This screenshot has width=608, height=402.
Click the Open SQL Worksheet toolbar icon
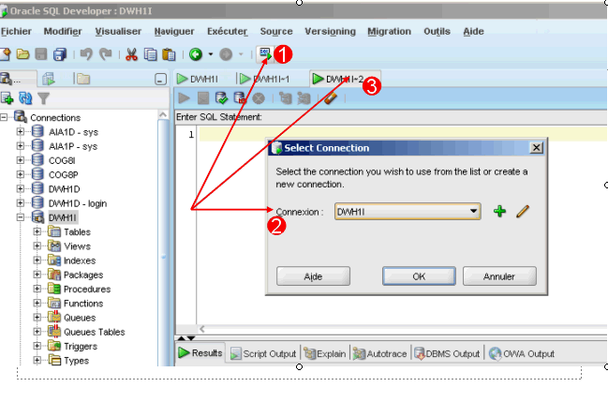[x=265, y=54]
